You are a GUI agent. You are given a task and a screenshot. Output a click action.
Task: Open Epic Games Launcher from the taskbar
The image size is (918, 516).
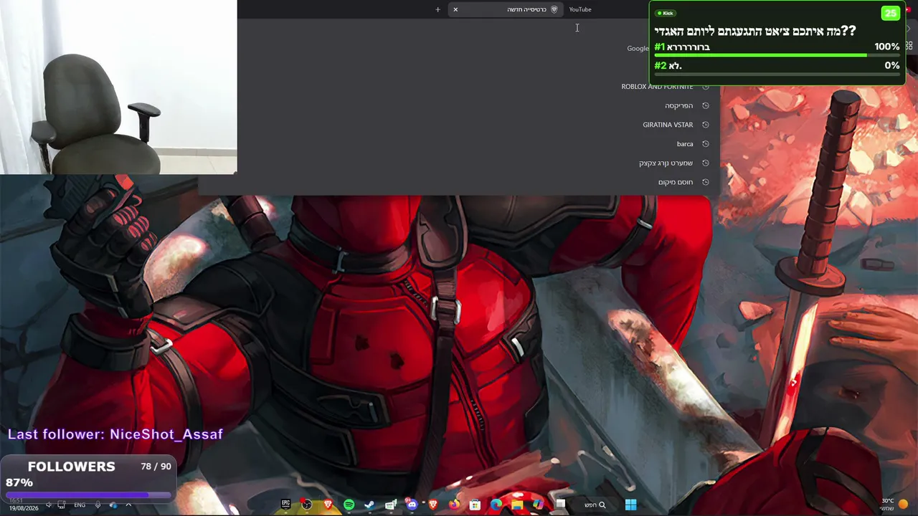point(285,505)
